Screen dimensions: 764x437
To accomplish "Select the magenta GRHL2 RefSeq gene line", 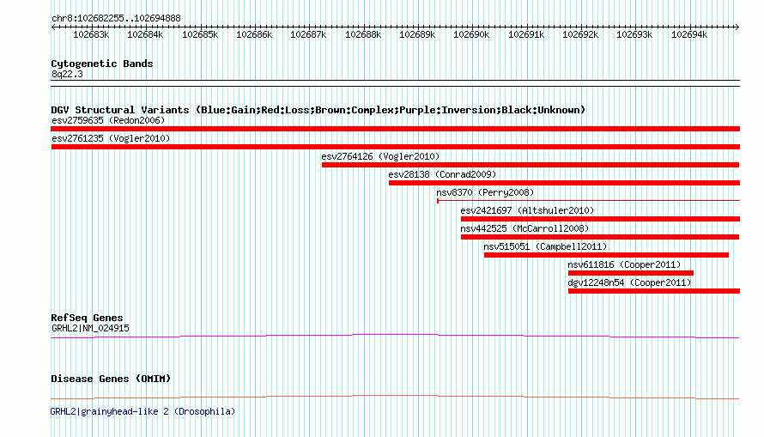I will point(395,336).
